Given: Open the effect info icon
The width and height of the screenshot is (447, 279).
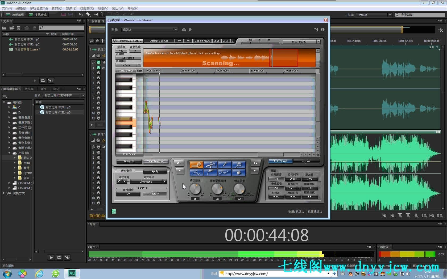Looking at the screenshot, I should point(322,29).
